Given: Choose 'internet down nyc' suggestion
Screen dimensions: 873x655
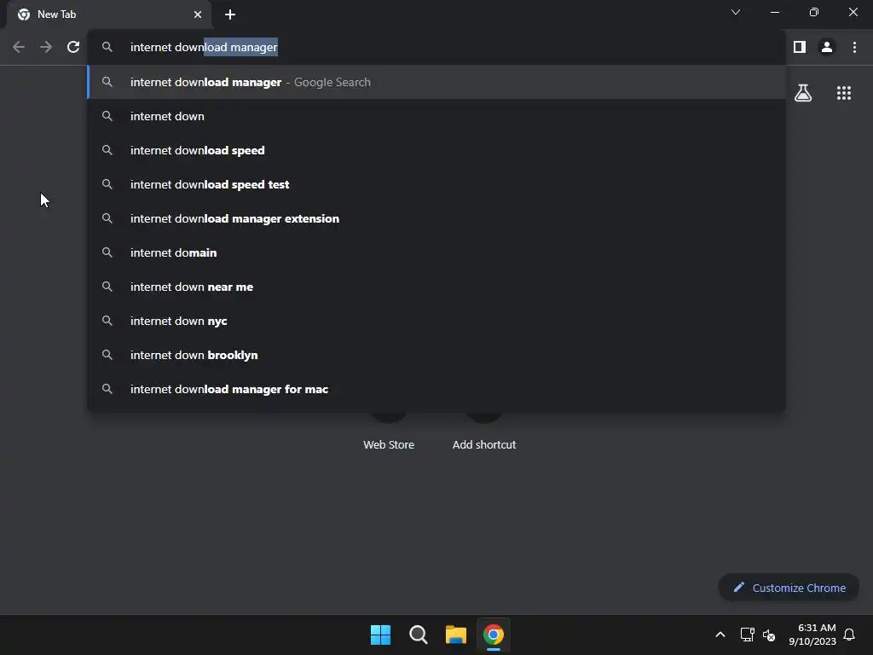Looking at the screenshot, I should (x=436, y=321).
